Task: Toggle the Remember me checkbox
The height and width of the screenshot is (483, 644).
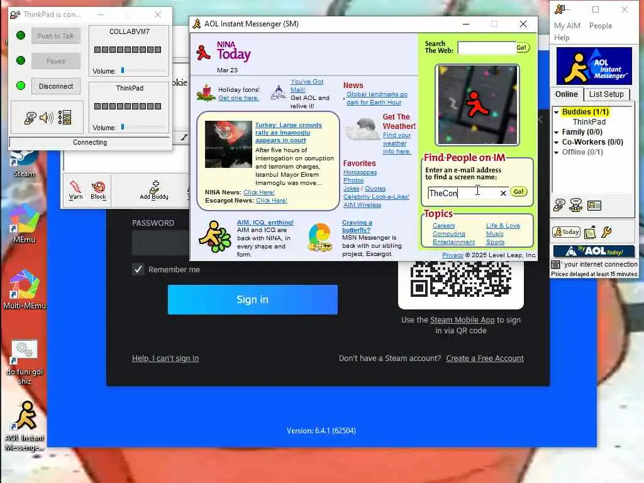Action: tap(138, 269)
